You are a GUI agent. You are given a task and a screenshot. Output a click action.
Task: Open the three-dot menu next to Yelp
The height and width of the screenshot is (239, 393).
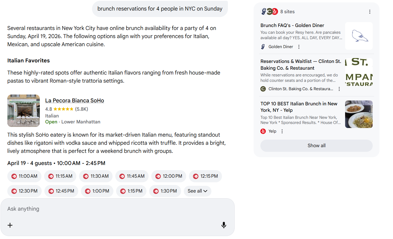click(x=282, y=131)
